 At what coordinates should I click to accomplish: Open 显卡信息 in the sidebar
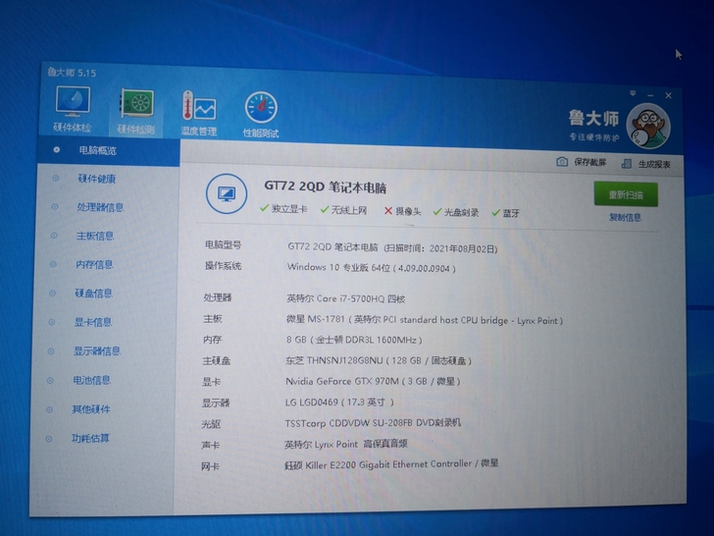(93, 322)
